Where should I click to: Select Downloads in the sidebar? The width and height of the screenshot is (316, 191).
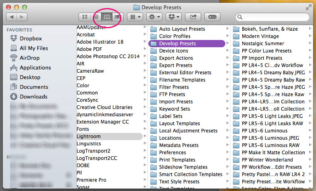click(x=33, y=97)
